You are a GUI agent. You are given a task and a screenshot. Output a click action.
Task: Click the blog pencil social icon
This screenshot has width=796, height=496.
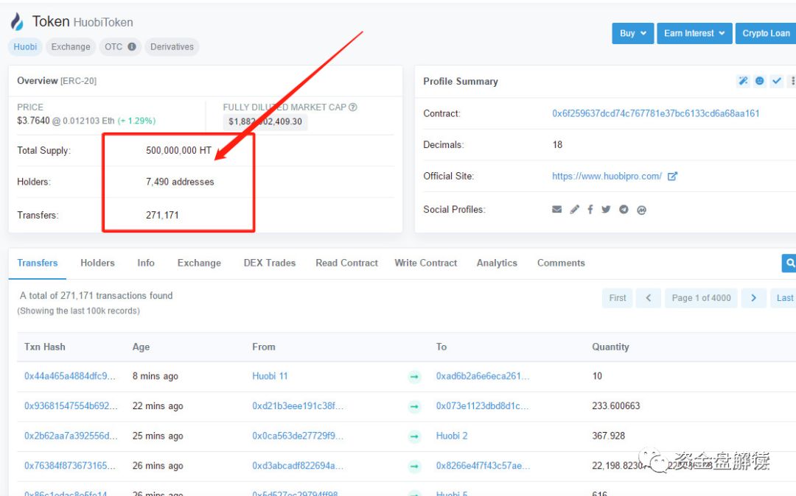pos(574,209)
